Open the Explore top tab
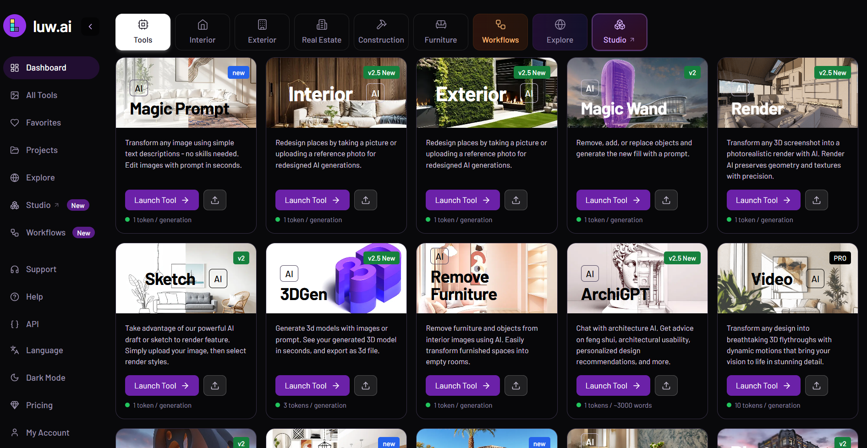The image size is (867, 448). (x=560, y=32)
